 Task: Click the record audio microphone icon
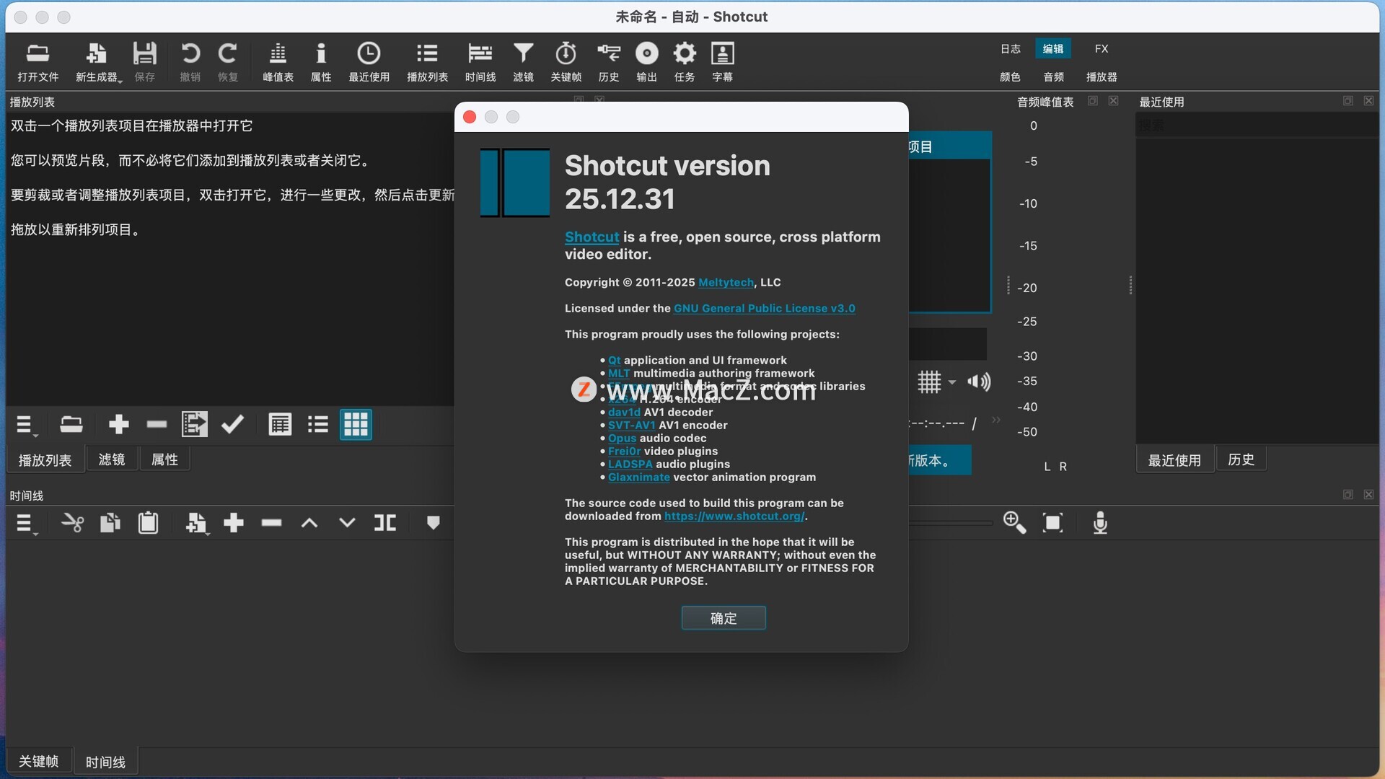(x=1100, y=523)
